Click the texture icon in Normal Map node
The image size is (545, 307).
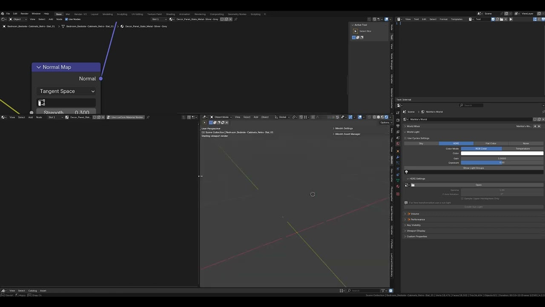point(42,103)
